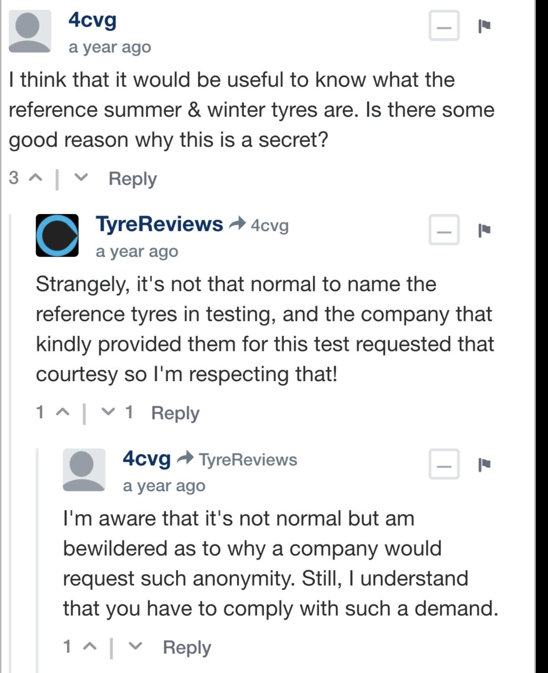Screen dimensions: 548x673
Task: Flag 4cvg's top comment as inappropriate
Action: click(484, 25)
